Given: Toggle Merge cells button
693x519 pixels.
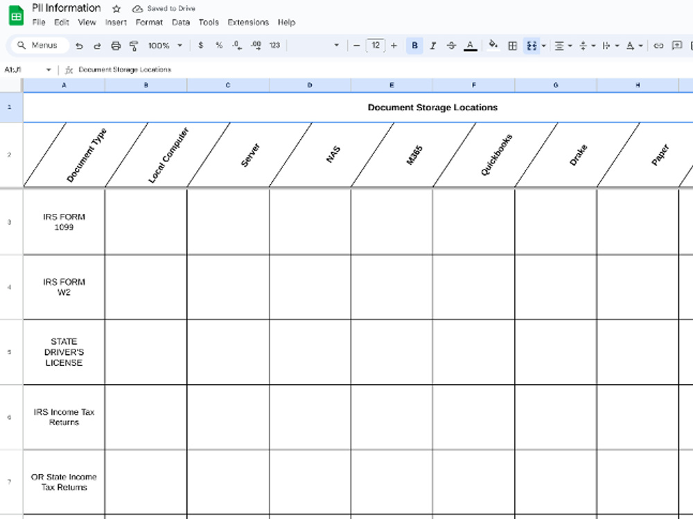Looking at the screenshot, I should (532, 46).
